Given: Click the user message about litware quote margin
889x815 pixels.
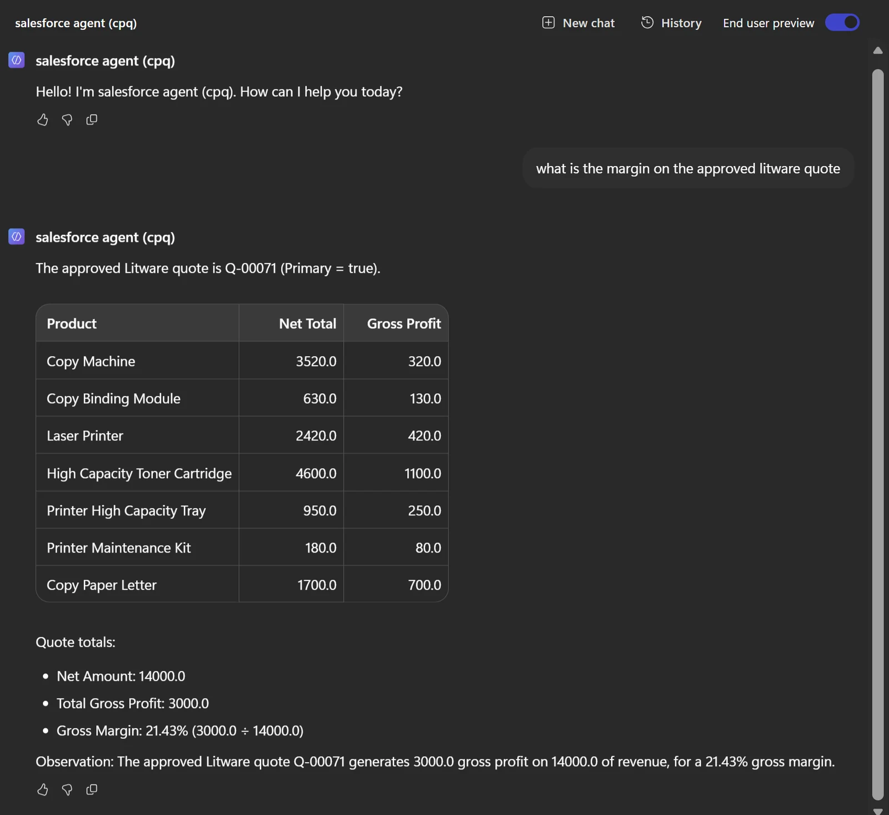Looking at the screenshot, I should [688, 168].
